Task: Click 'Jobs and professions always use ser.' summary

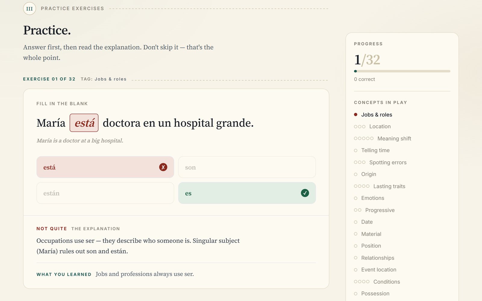Action: pyautogui.click(x=145, y=274)
